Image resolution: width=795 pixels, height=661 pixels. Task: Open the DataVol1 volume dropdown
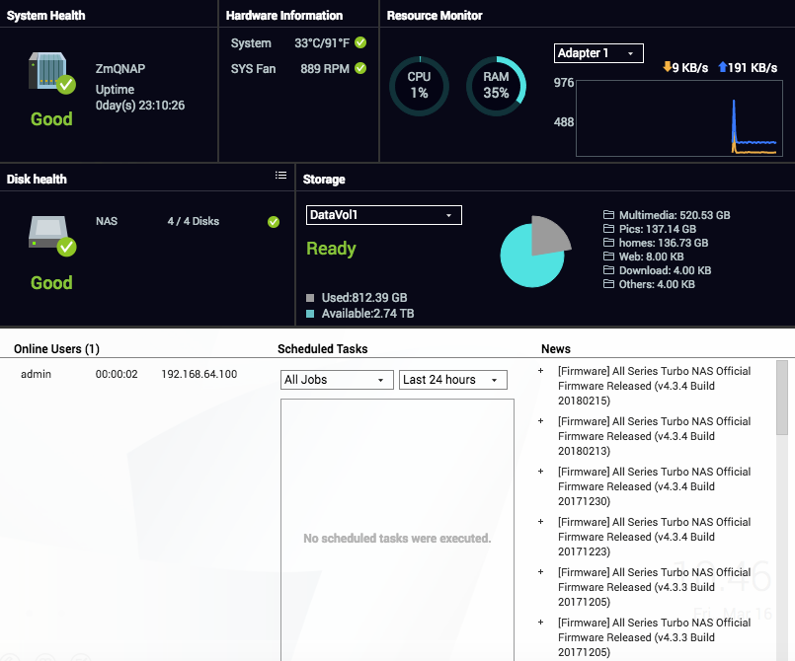tap(384, 215)
